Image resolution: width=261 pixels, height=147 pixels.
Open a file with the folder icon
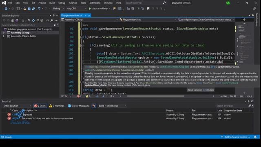25,9
